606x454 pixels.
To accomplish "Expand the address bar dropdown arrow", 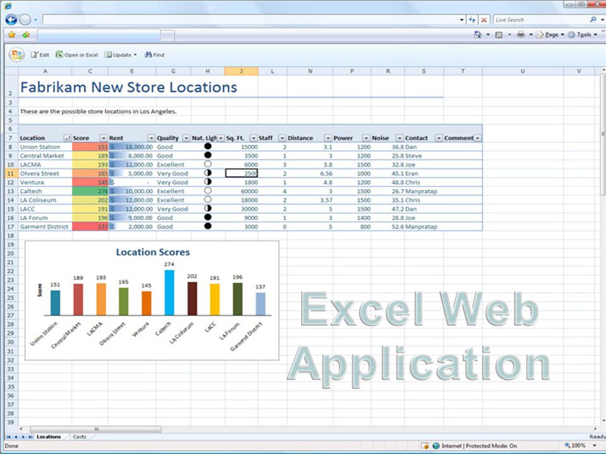I will point(462,20).
